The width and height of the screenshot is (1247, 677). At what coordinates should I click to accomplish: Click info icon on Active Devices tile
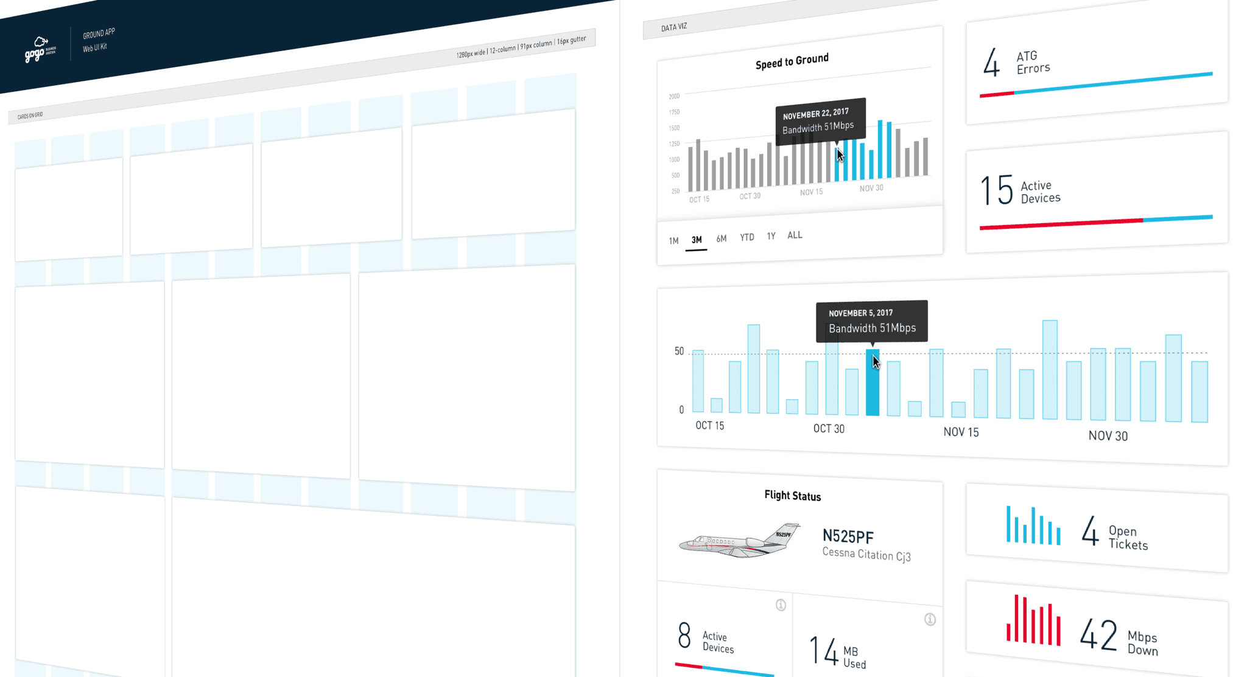(781, 605)
